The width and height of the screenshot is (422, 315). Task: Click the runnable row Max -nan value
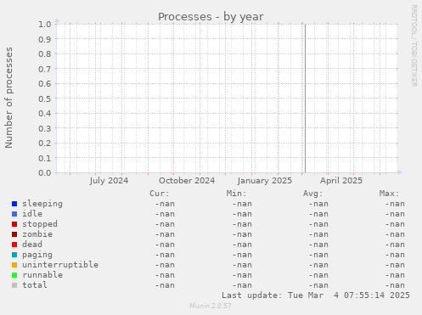(x=395, y=275)
